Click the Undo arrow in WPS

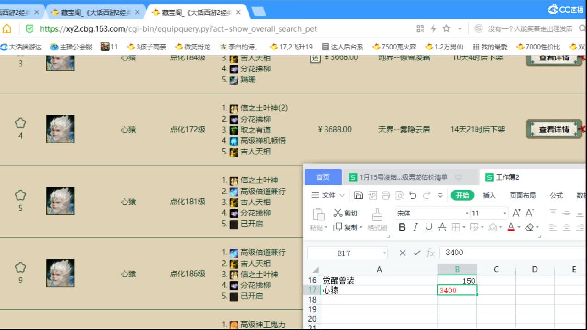click(x=413, y=195)
